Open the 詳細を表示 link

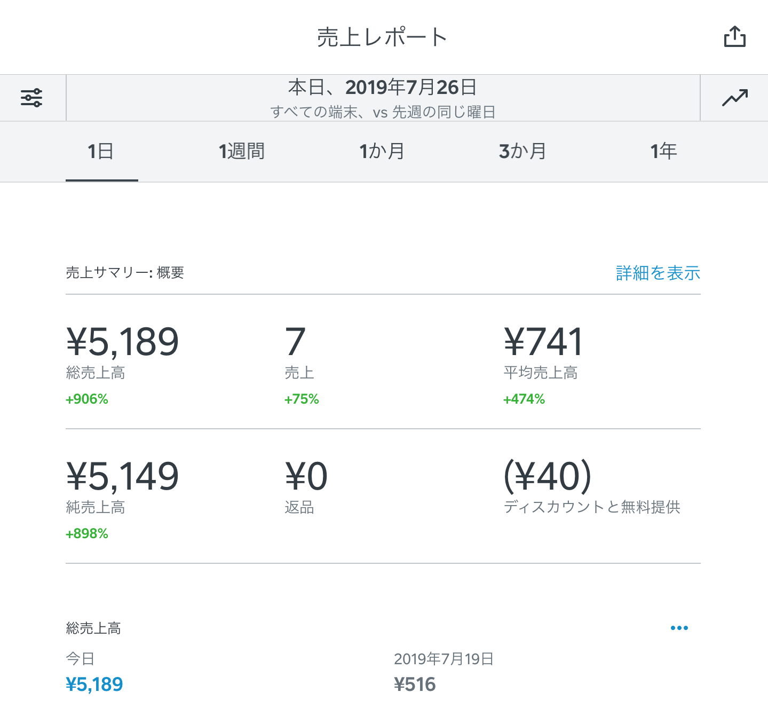[656, 273]
